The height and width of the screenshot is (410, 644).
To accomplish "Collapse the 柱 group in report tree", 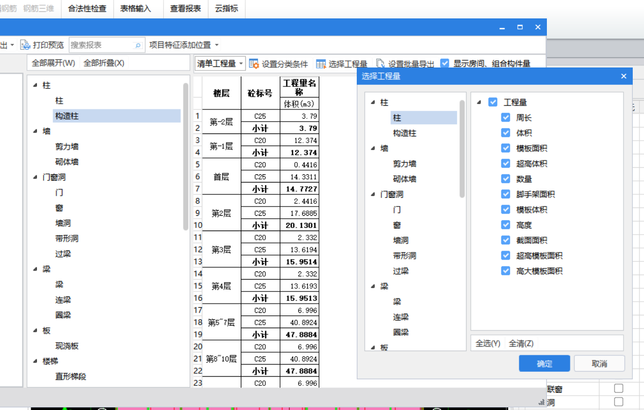I will 35,85.
